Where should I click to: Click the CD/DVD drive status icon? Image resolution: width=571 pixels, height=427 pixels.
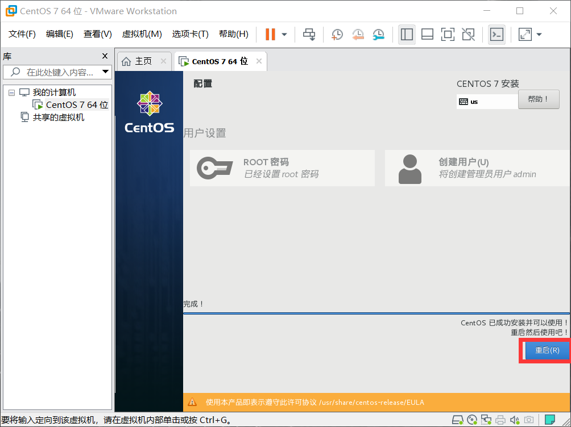[472, 420]
